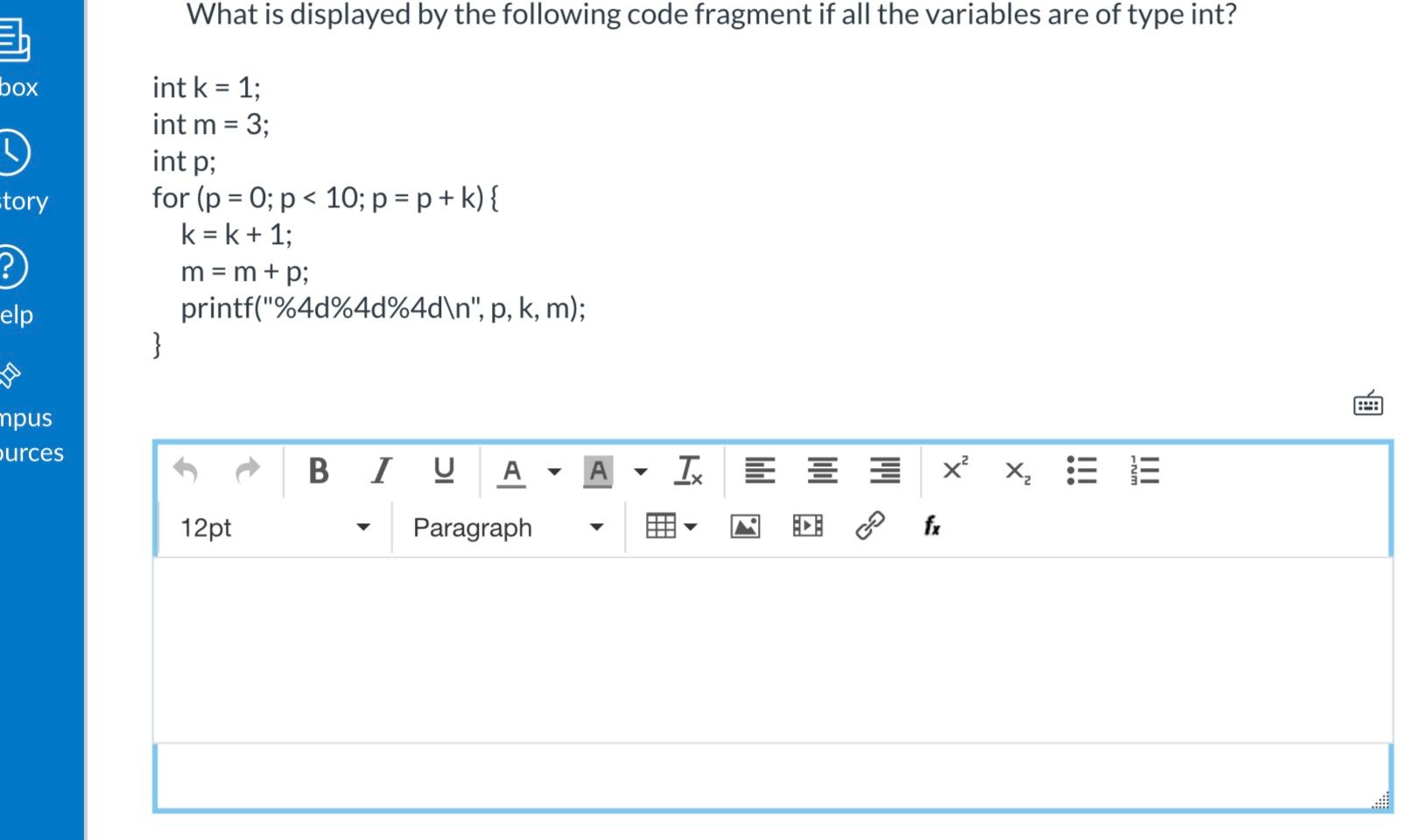
Task: Align text left
Action: (x=759, y=471)
